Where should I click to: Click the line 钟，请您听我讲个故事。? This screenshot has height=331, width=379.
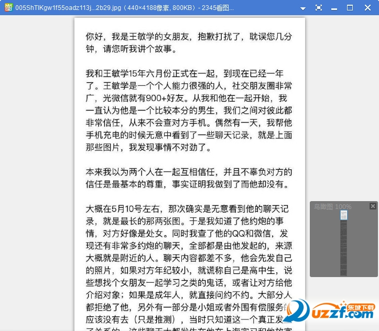click(x=132, y=49)
